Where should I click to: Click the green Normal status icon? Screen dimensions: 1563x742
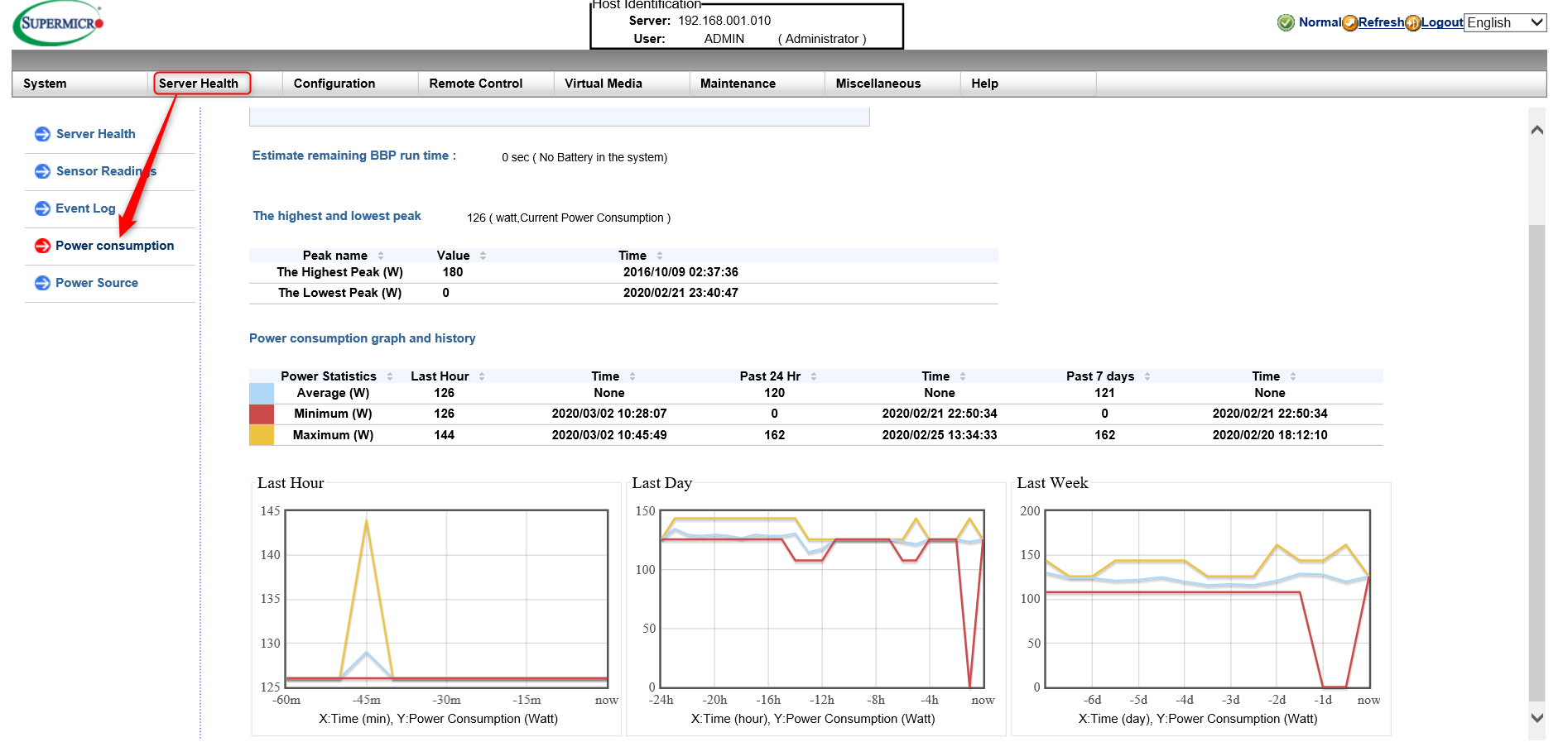(x=1286, y=22)
